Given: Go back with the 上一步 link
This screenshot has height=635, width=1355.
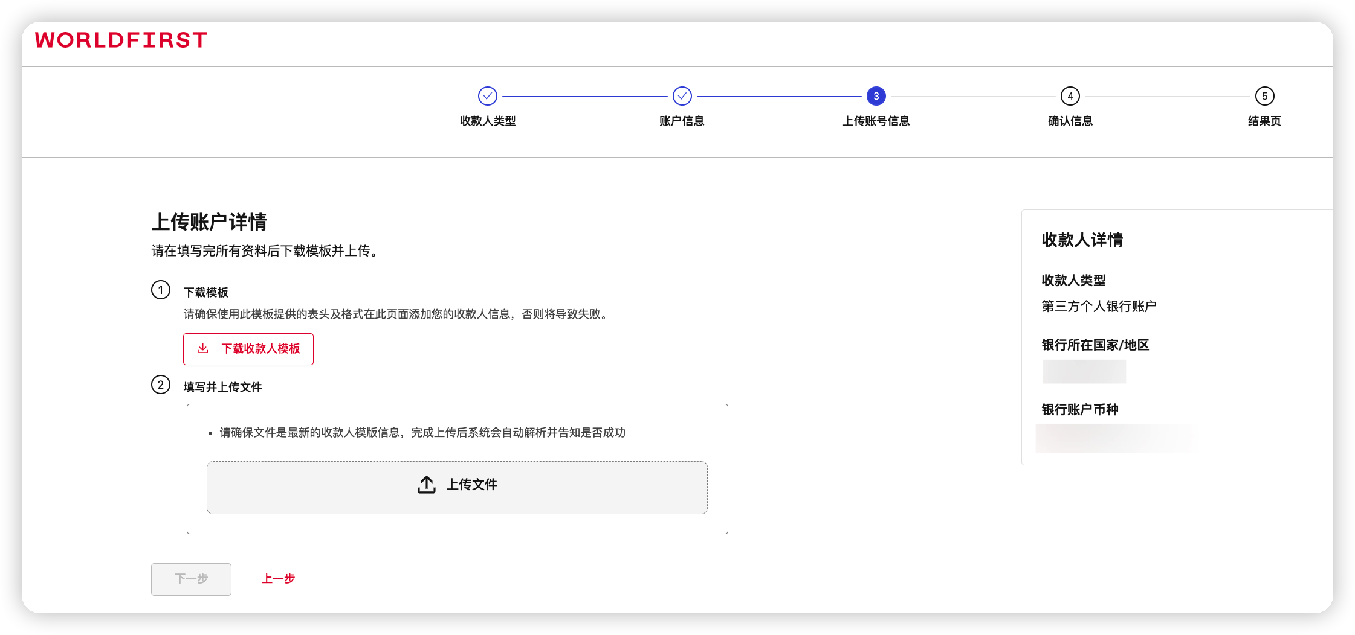Looking at the screenshot, I should pos(278,579).
